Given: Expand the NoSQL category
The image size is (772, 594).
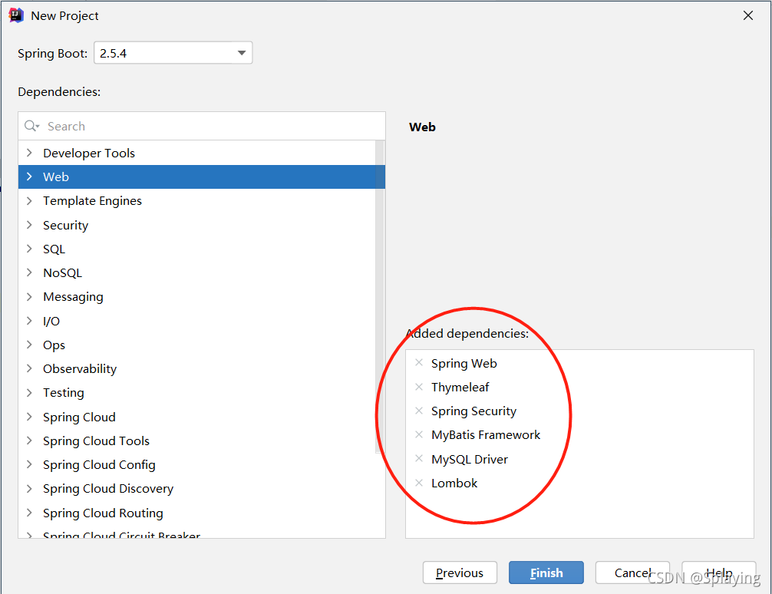Looking at the screenshot, I should [29, 273].
